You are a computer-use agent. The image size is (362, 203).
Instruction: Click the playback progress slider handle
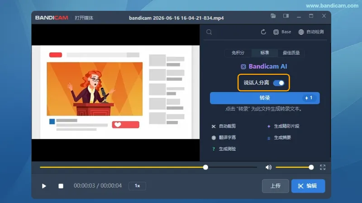coord(205,167)
